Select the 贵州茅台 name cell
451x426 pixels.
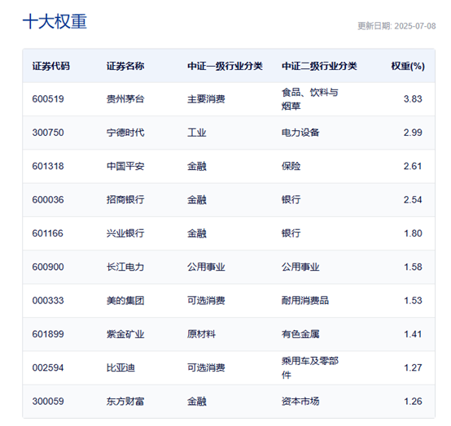(x=125, y=99)
